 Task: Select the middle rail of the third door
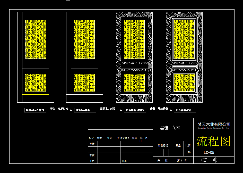pos(134,67)
